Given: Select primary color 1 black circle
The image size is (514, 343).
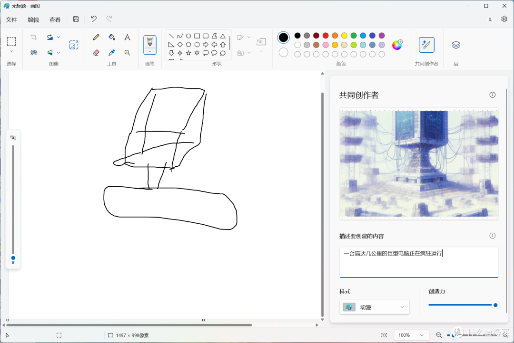Looking at the screenshot, I should tap(284, 38).
